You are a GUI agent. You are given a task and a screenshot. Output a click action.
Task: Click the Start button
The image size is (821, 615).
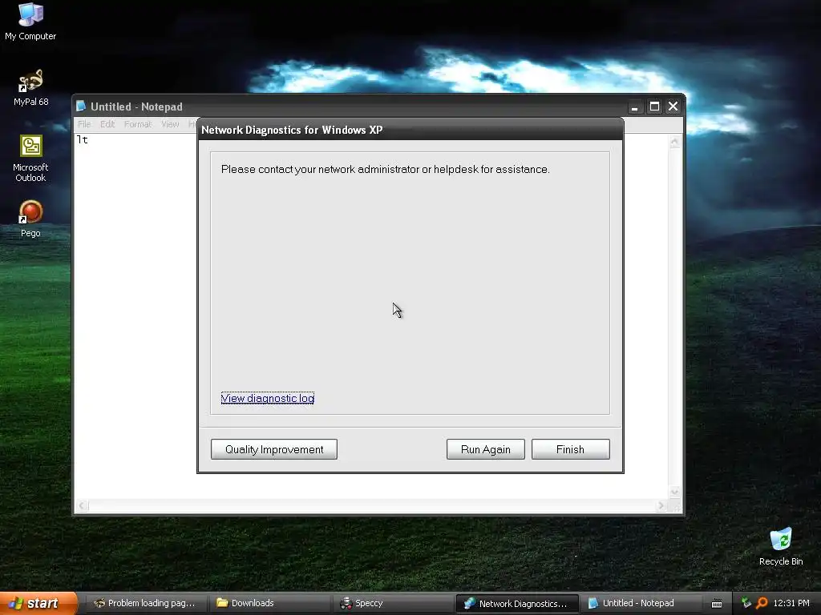38,603
